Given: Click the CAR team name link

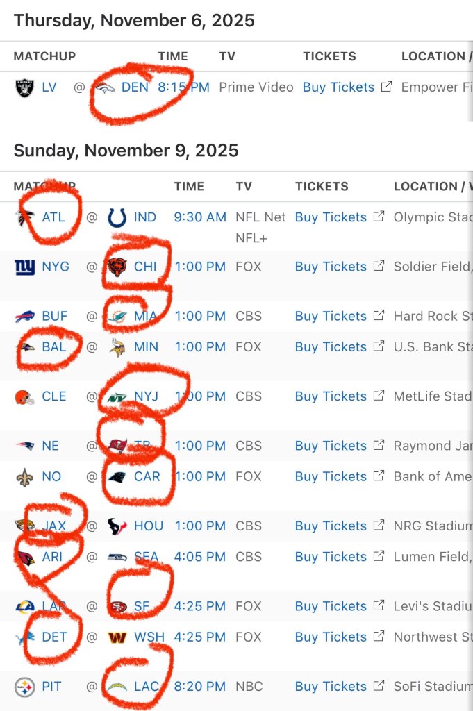Looking at the screenshot, I should [x=147, y=477].
